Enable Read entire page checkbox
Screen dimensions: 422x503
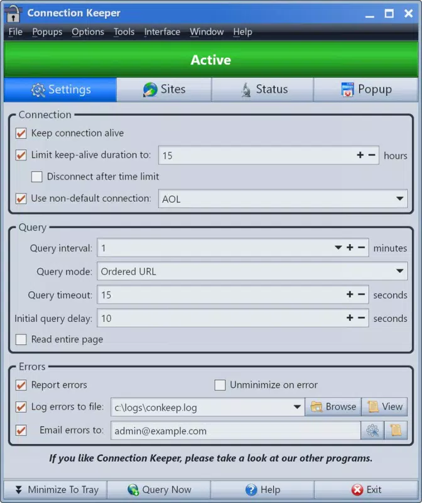tap(21, 340)
